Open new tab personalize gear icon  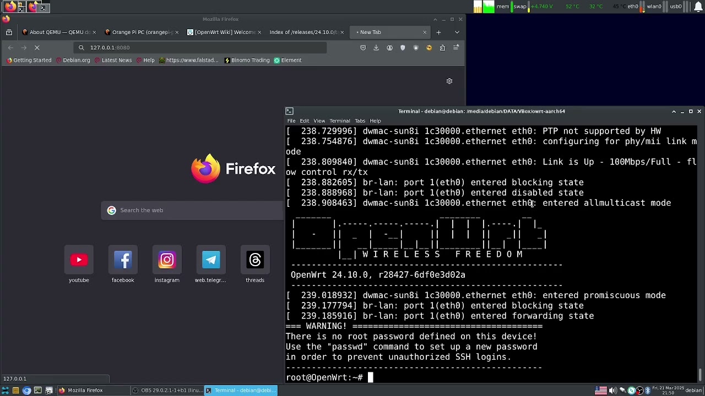[x=449, y=81]
